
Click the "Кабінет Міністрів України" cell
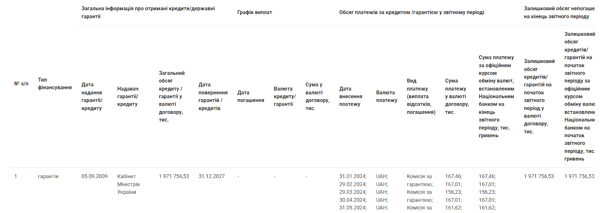click(x=129, y=184)
